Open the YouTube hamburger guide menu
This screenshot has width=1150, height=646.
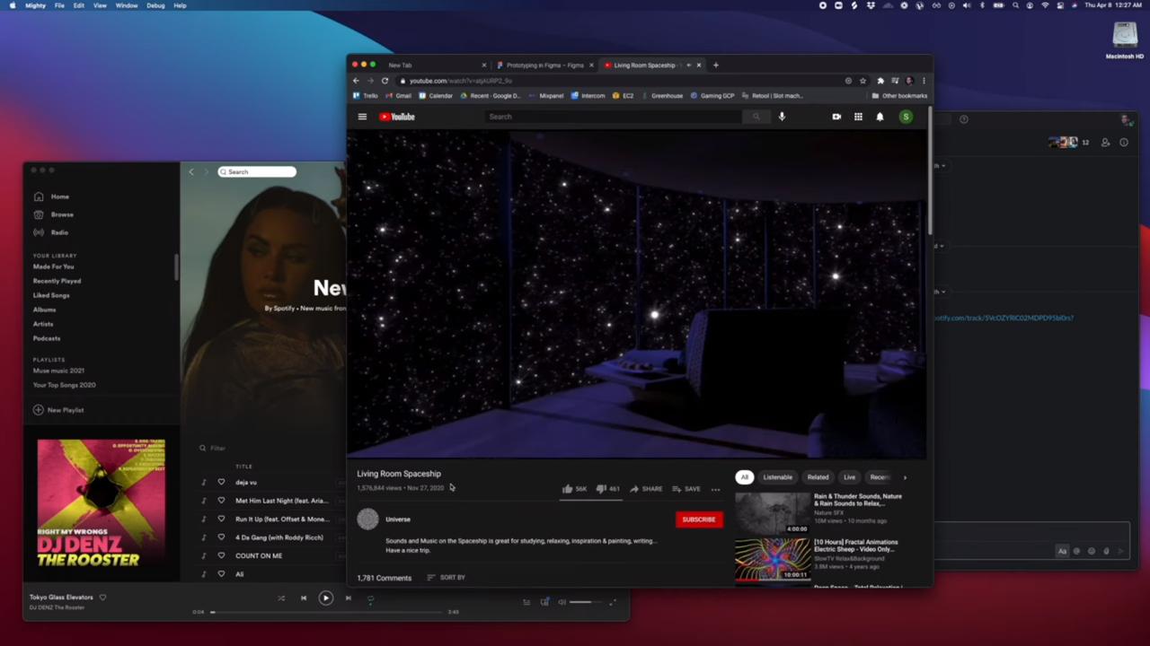(362, 117)
